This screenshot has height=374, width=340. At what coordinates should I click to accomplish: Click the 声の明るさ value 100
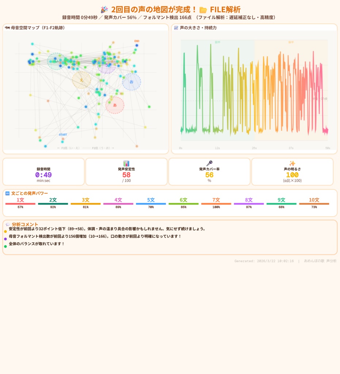coord(292,175)
